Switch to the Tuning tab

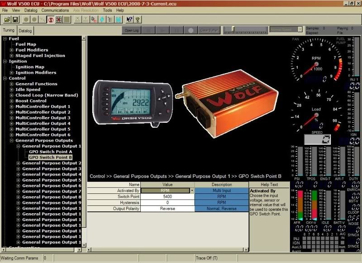[x=9, y=30]
